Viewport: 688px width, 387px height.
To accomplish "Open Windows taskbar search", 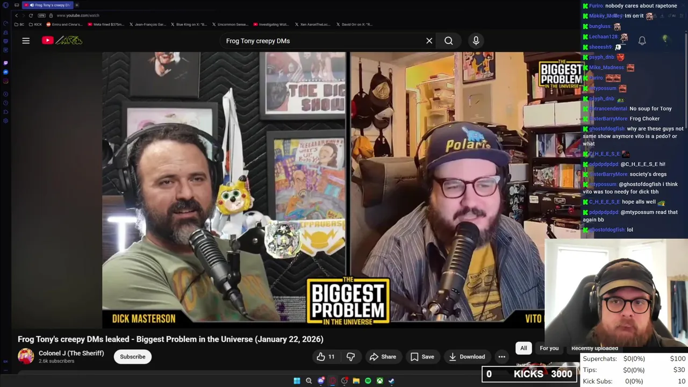I will (x=309, y=381).
